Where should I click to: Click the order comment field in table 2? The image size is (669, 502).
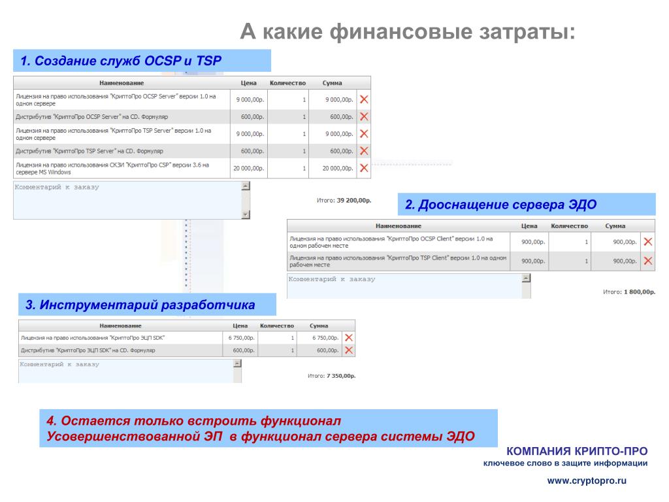pos(404,286)
